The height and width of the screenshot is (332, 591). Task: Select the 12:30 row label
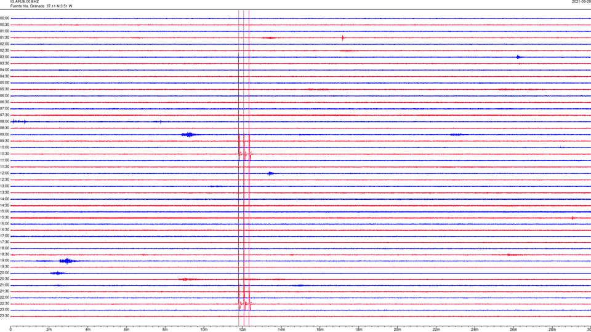[x=4, y=180]
